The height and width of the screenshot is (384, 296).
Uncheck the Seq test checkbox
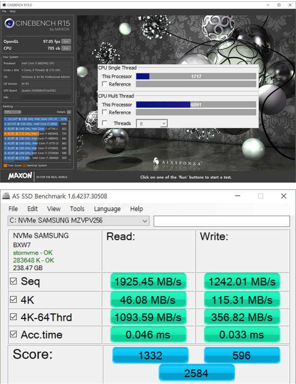tap(14, 281)
